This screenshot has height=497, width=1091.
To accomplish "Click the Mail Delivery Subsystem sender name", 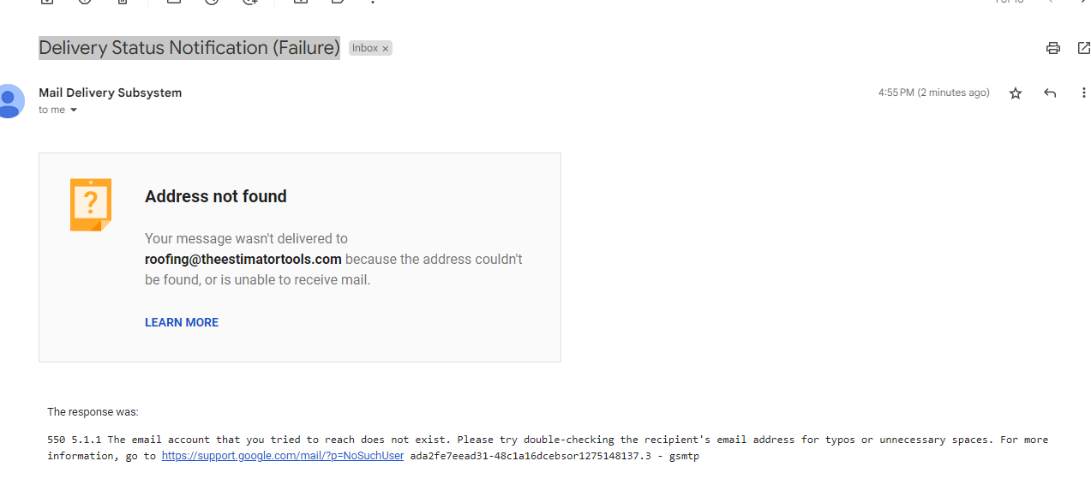I will point(110,93).
